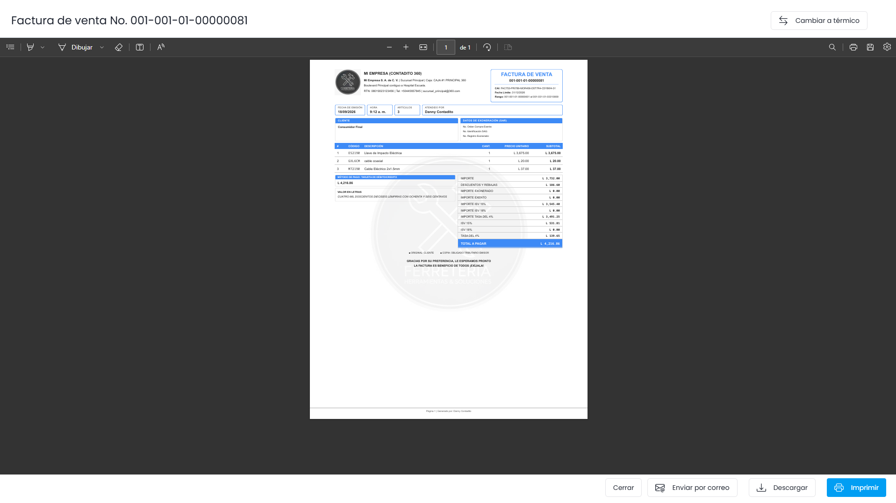896x503 pixels.
Task: Activate the Dibujar draw tool
Action: point(75,47)
